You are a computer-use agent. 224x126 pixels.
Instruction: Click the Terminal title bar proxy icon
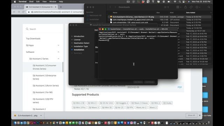coord(109,29)
